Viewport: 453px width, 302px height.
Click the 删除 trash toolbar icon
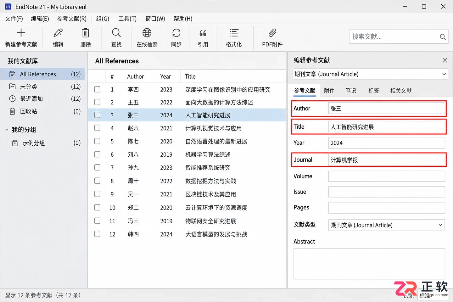[86, 33]
